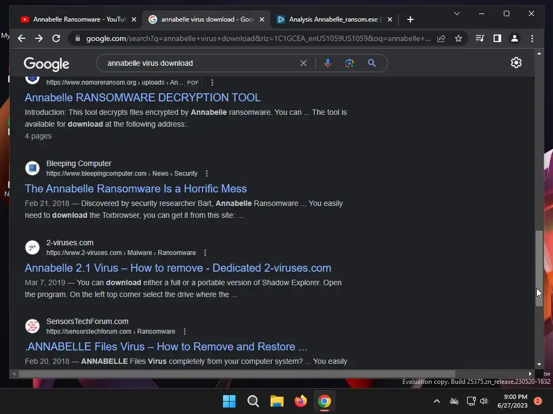This screenshot has height=414, width=553.
Task: Close the YouTube Annabelle Ransomware tab
Action: coord(134,20)
